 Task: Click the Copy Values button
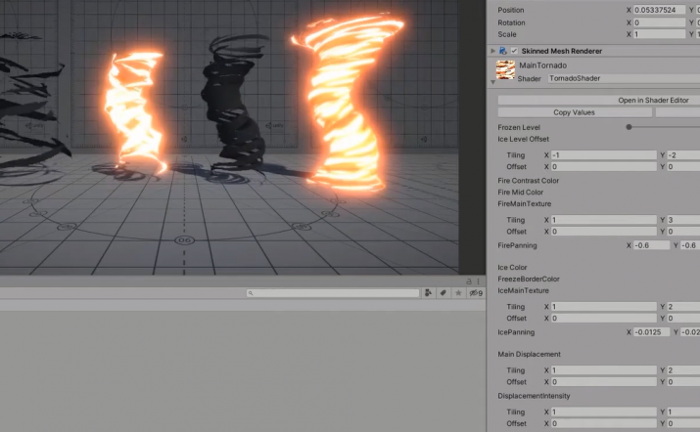point(574,112)
